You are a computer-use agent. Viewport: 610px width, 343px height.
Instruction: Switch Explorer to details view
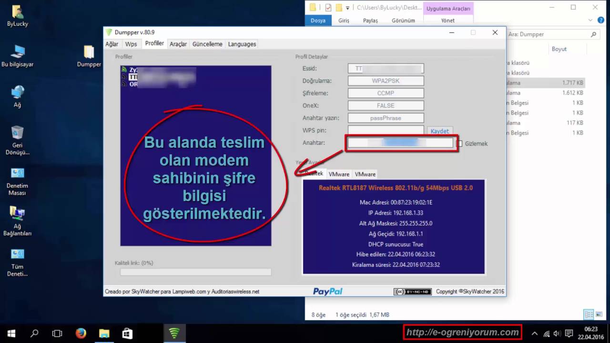[589, 314]
